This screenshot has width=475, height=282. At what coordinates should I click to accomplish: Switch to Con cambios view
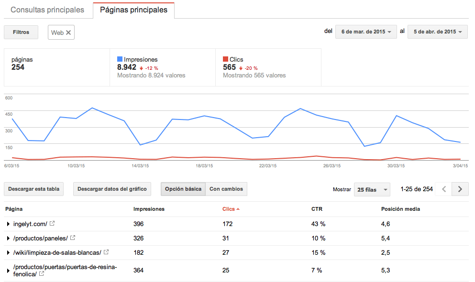[x=226, y=189]
